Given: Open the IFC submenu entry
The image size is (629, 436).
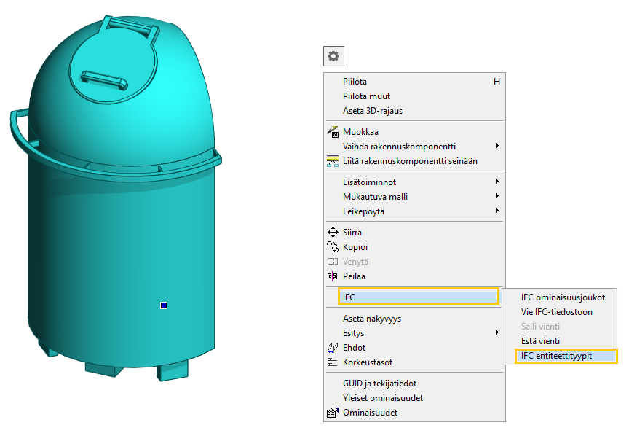Looking at the screenshot, I should pos(419,297).
